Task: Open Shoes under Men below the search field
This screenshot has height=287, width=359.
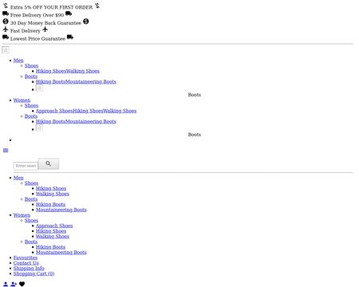Action: point(31,183)
